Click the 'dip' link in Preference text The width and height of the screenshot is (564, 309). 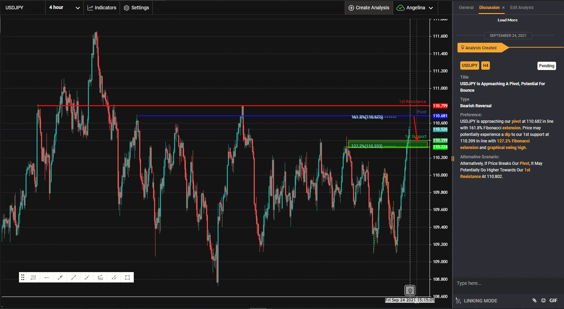click(507, 134)
